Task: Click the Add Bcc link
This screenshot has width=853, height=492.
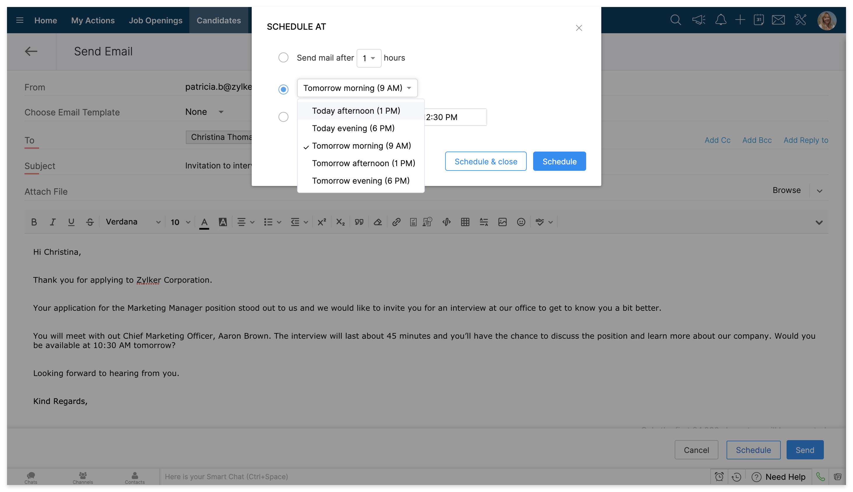Action: tap(757, 140)
